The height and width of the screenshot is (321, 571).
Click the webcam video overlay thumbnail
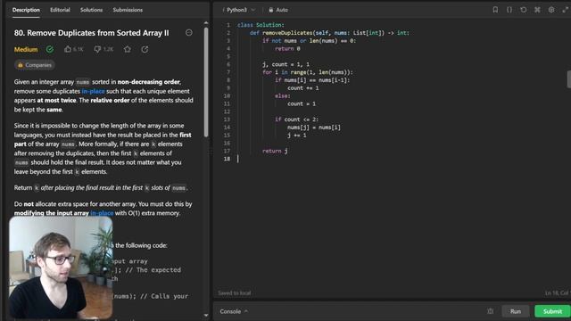pos(61,267)
